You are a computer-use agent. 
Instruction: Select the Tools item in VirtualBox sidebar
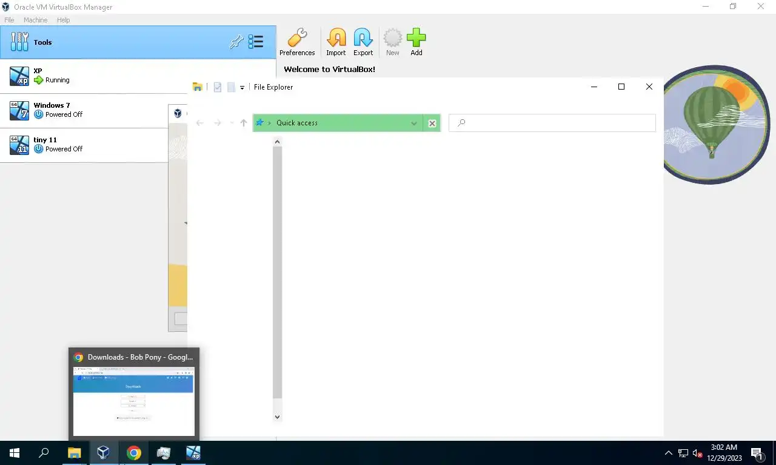click(138, 42)
